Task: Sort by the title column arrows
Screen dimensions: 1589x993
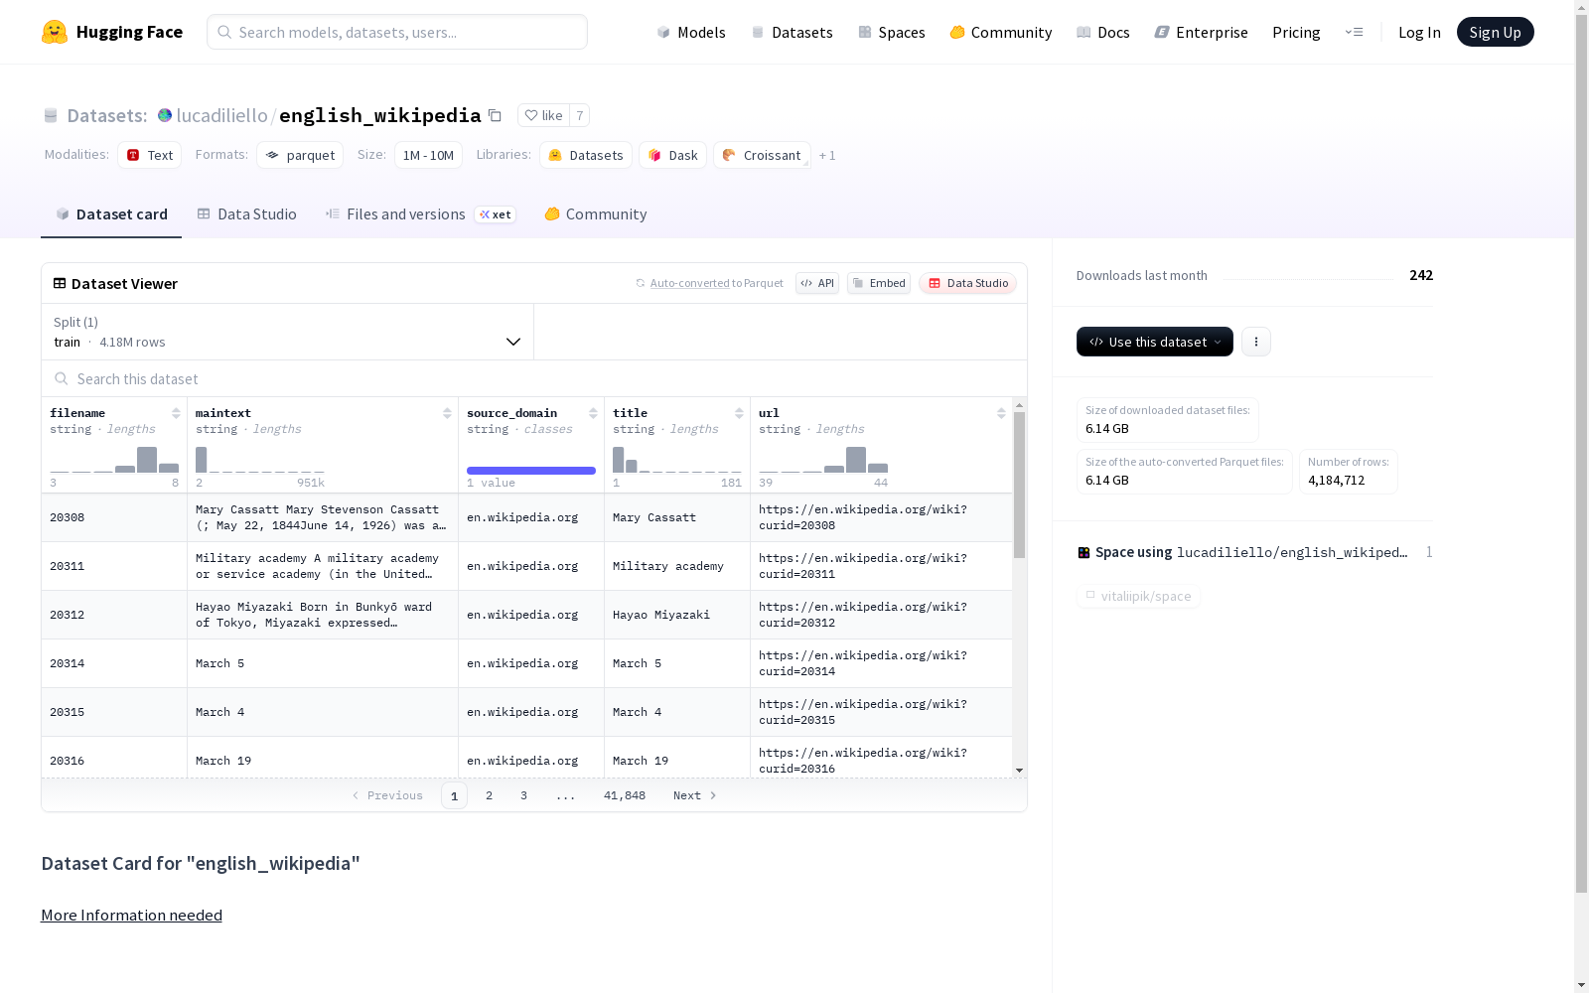Action: pyautogui.click(x=739, y=413)
